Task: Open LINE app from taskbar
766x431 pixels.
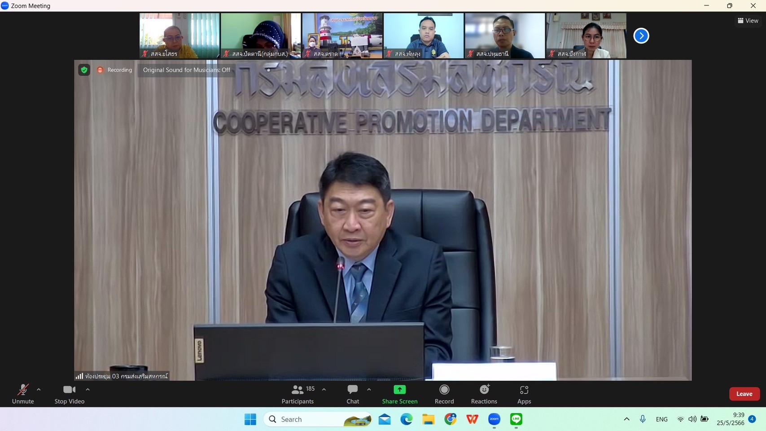Action: 517,419
